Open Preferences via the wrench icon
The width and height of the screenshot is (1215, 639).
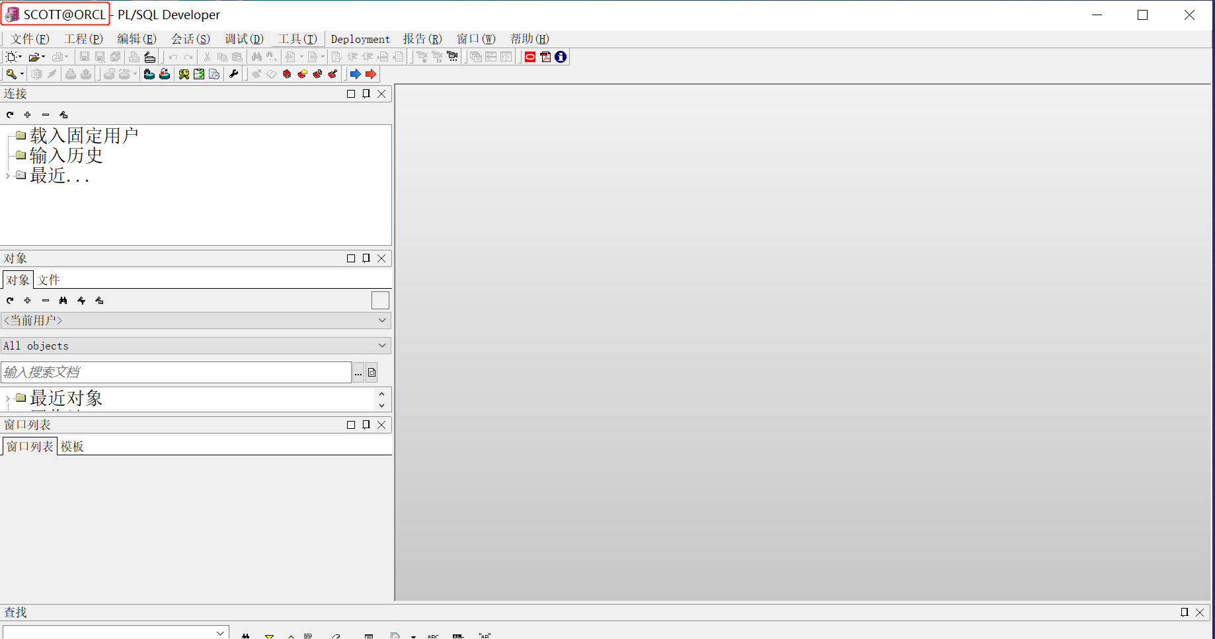pyautogui.click(x=233, y=74)
